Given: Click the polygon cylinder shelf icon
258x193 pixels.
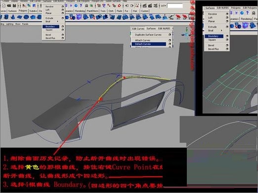Looking at the screenshot, I should [6, 17].
